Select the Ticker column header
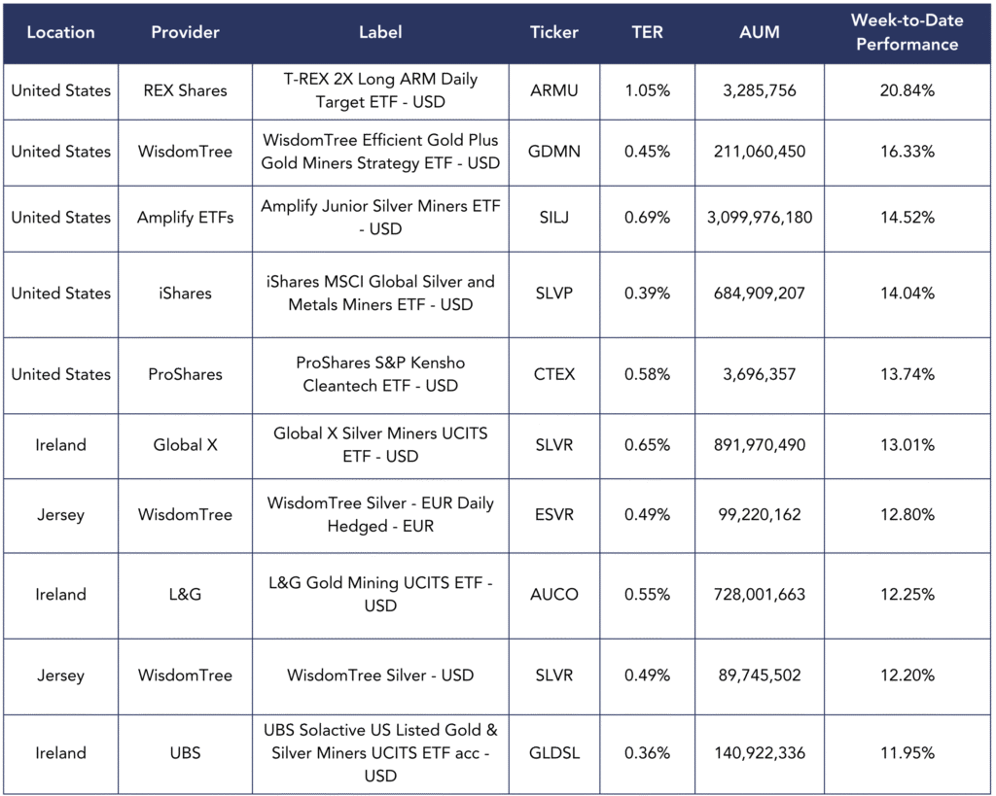 [x=553, y=32]
